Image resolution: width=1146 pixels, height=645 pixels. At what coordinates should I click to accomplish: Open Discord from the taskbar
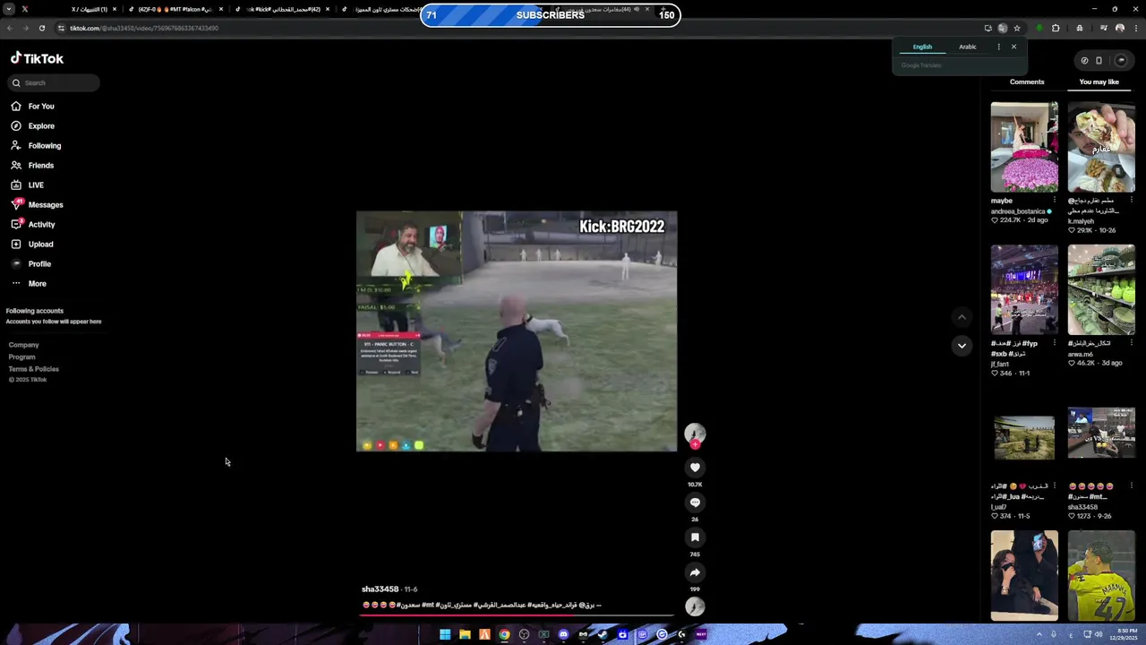pos(563,634)
